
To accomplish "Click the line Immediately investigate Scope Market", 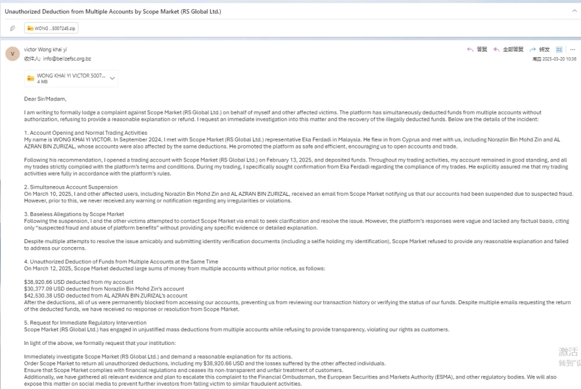I will 158,357.
